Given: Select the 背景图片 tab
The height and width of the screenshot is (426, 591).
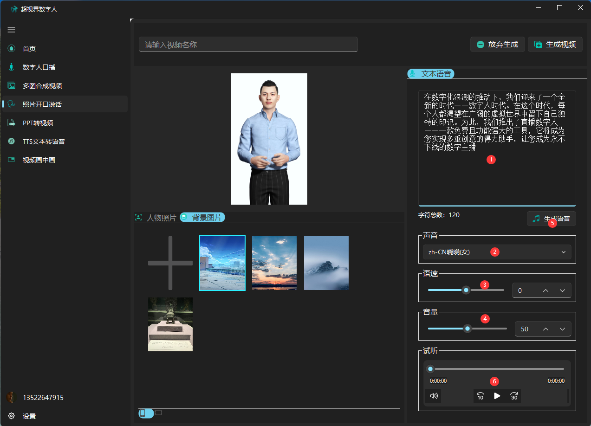Looking at the screenshot, I should pos(202,217).
